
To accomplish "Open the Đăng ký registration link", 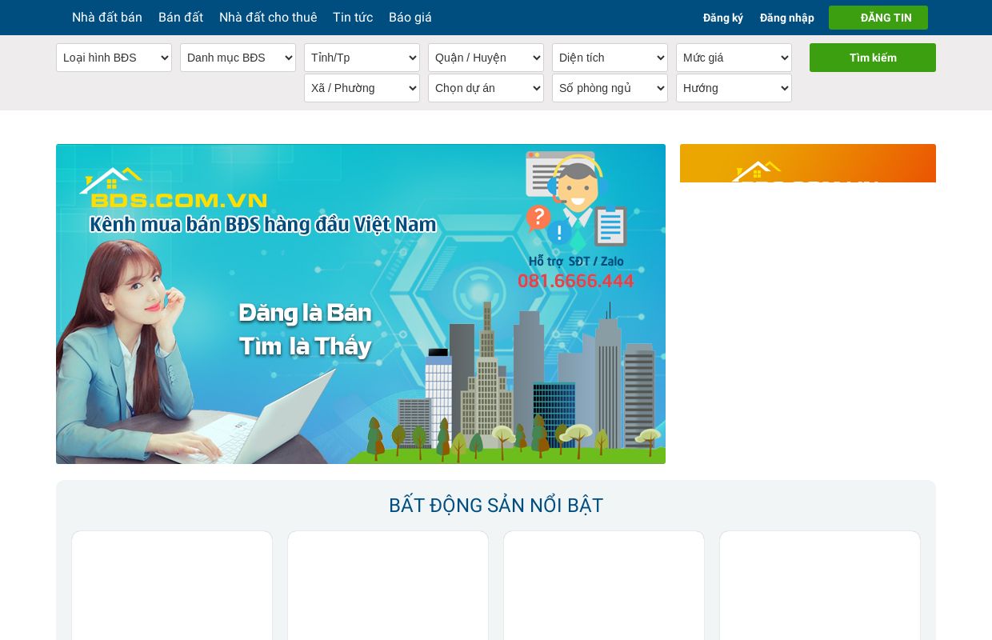I will click(x=722, y=17).
